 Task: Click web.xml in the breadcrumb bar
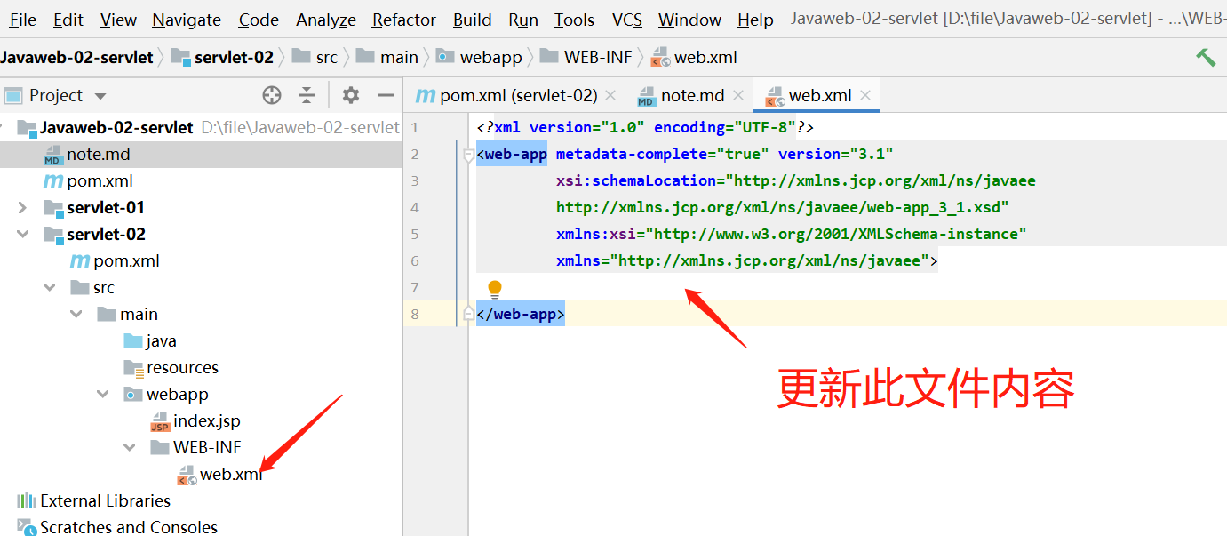click(x=694, y=57)
